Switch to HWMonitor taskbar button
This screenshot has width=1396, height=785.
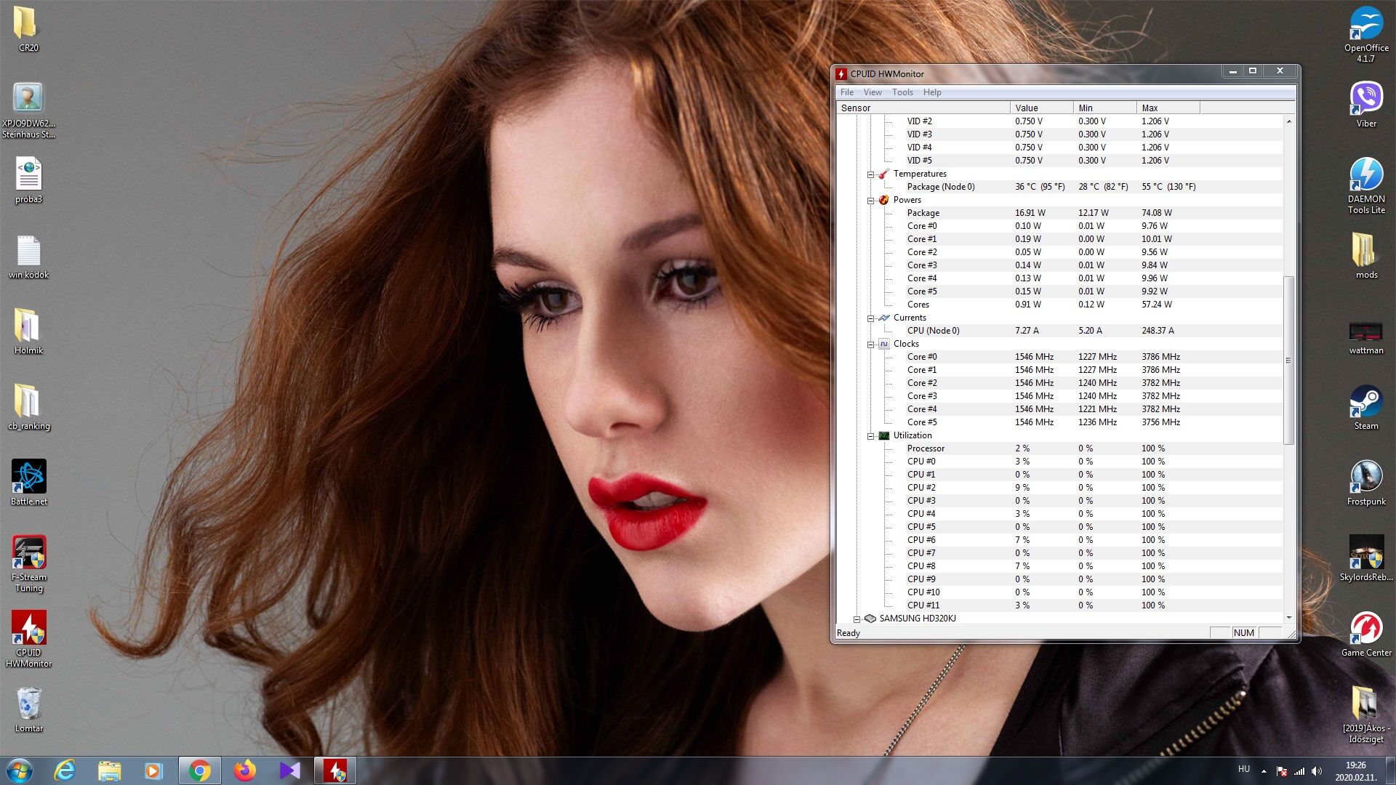(x=335, y=770)
